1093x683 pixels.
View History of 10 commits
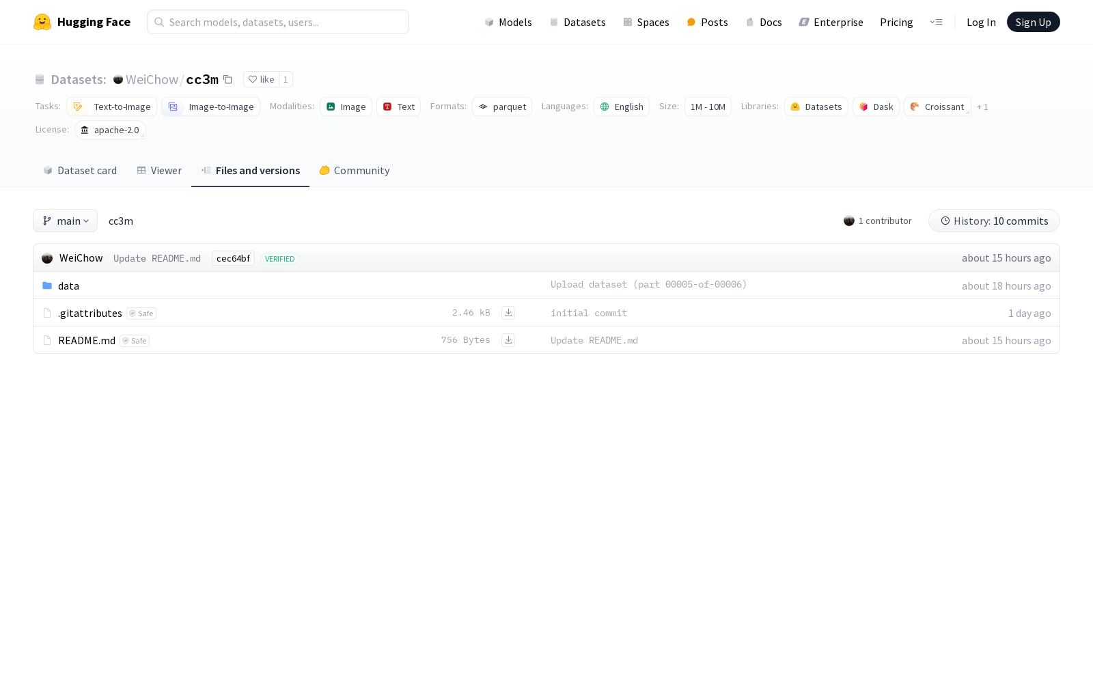pyautogui.click(x=994, y=221)
